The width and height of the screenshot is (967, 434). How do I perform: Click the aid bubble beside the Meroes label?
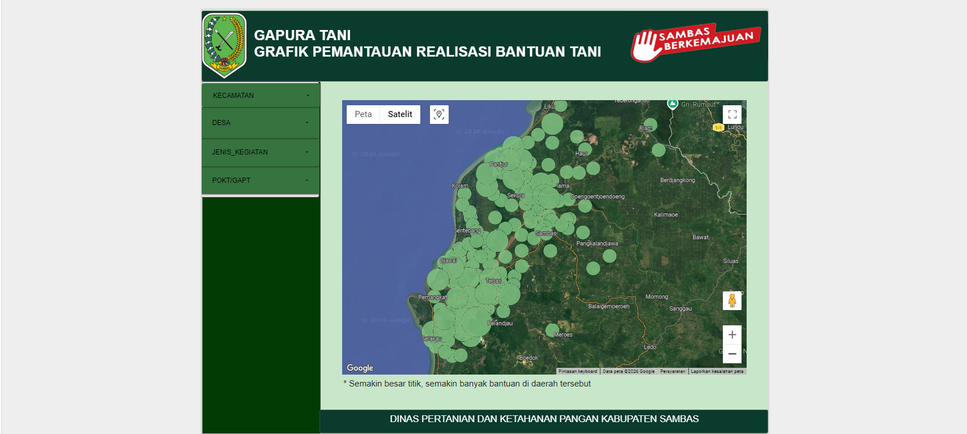552,330
